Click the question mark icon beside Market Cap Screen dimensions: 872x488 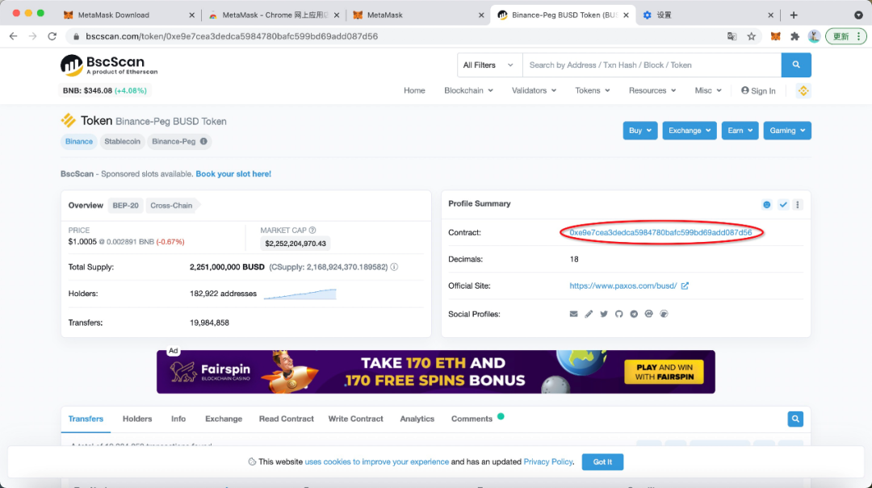(312, 230)
